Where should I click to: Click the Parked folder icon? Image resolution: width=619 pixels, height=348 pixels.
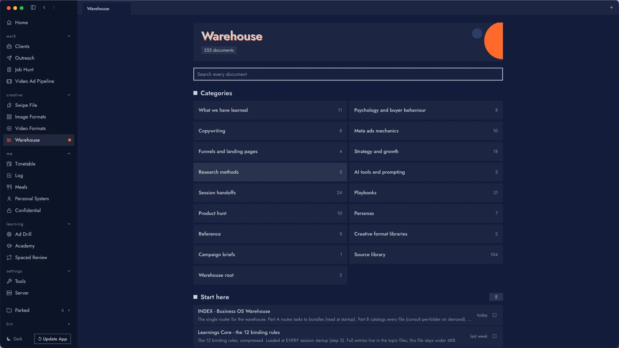click(x=9, y=310)
